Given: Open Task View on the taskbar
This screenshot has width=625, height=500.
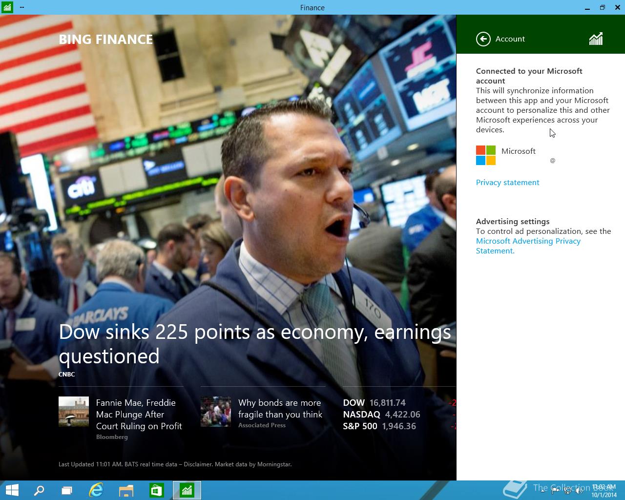Looking at the screenshot, I should point(67,490).
